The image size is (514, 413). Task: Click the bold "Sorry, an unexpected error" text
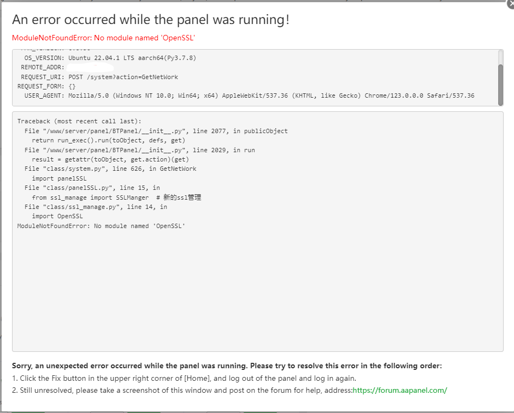pyautogui.click(x=227, y=366)
